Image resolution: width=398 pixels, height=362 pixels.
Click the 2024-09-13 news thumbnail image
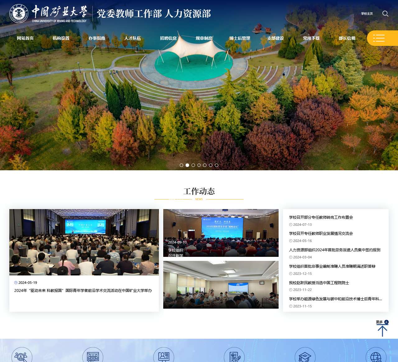click(x=221, y=233)
